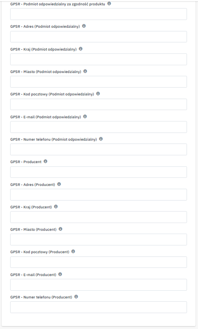Show info tooltip for Kraj (Podmiot odpowiedzialny)
The width and height of the screenshot is (198, 329).
[81, 49]
